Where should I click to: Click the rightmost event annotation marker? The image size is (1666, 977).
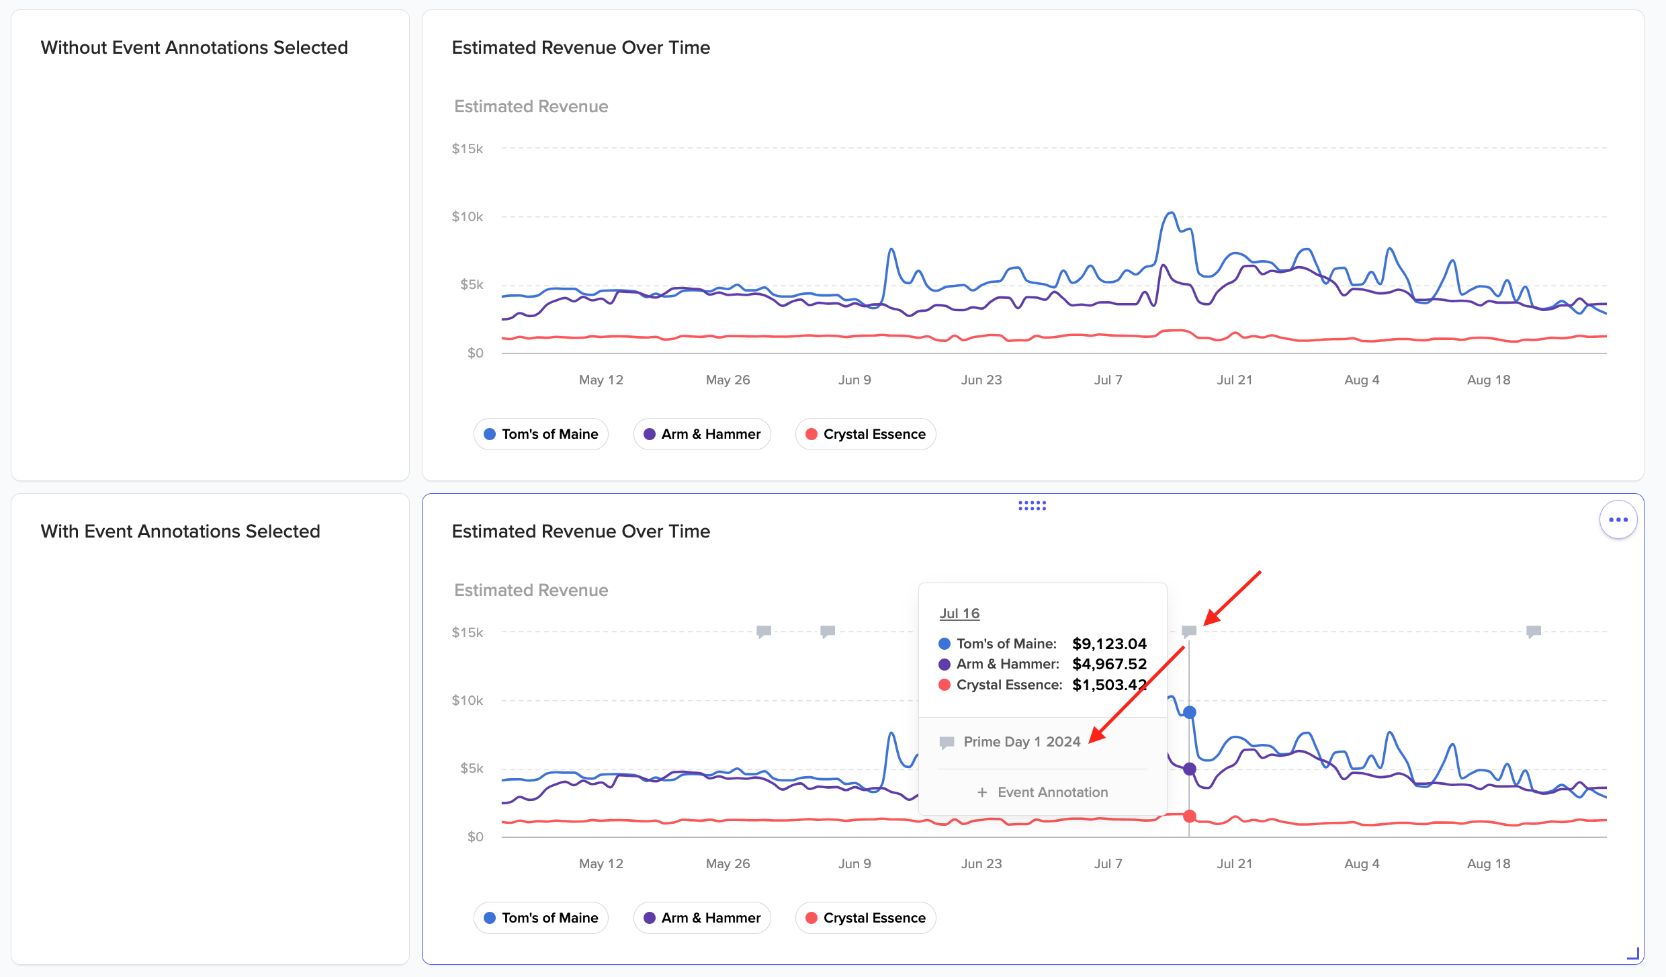point(1534,632)
